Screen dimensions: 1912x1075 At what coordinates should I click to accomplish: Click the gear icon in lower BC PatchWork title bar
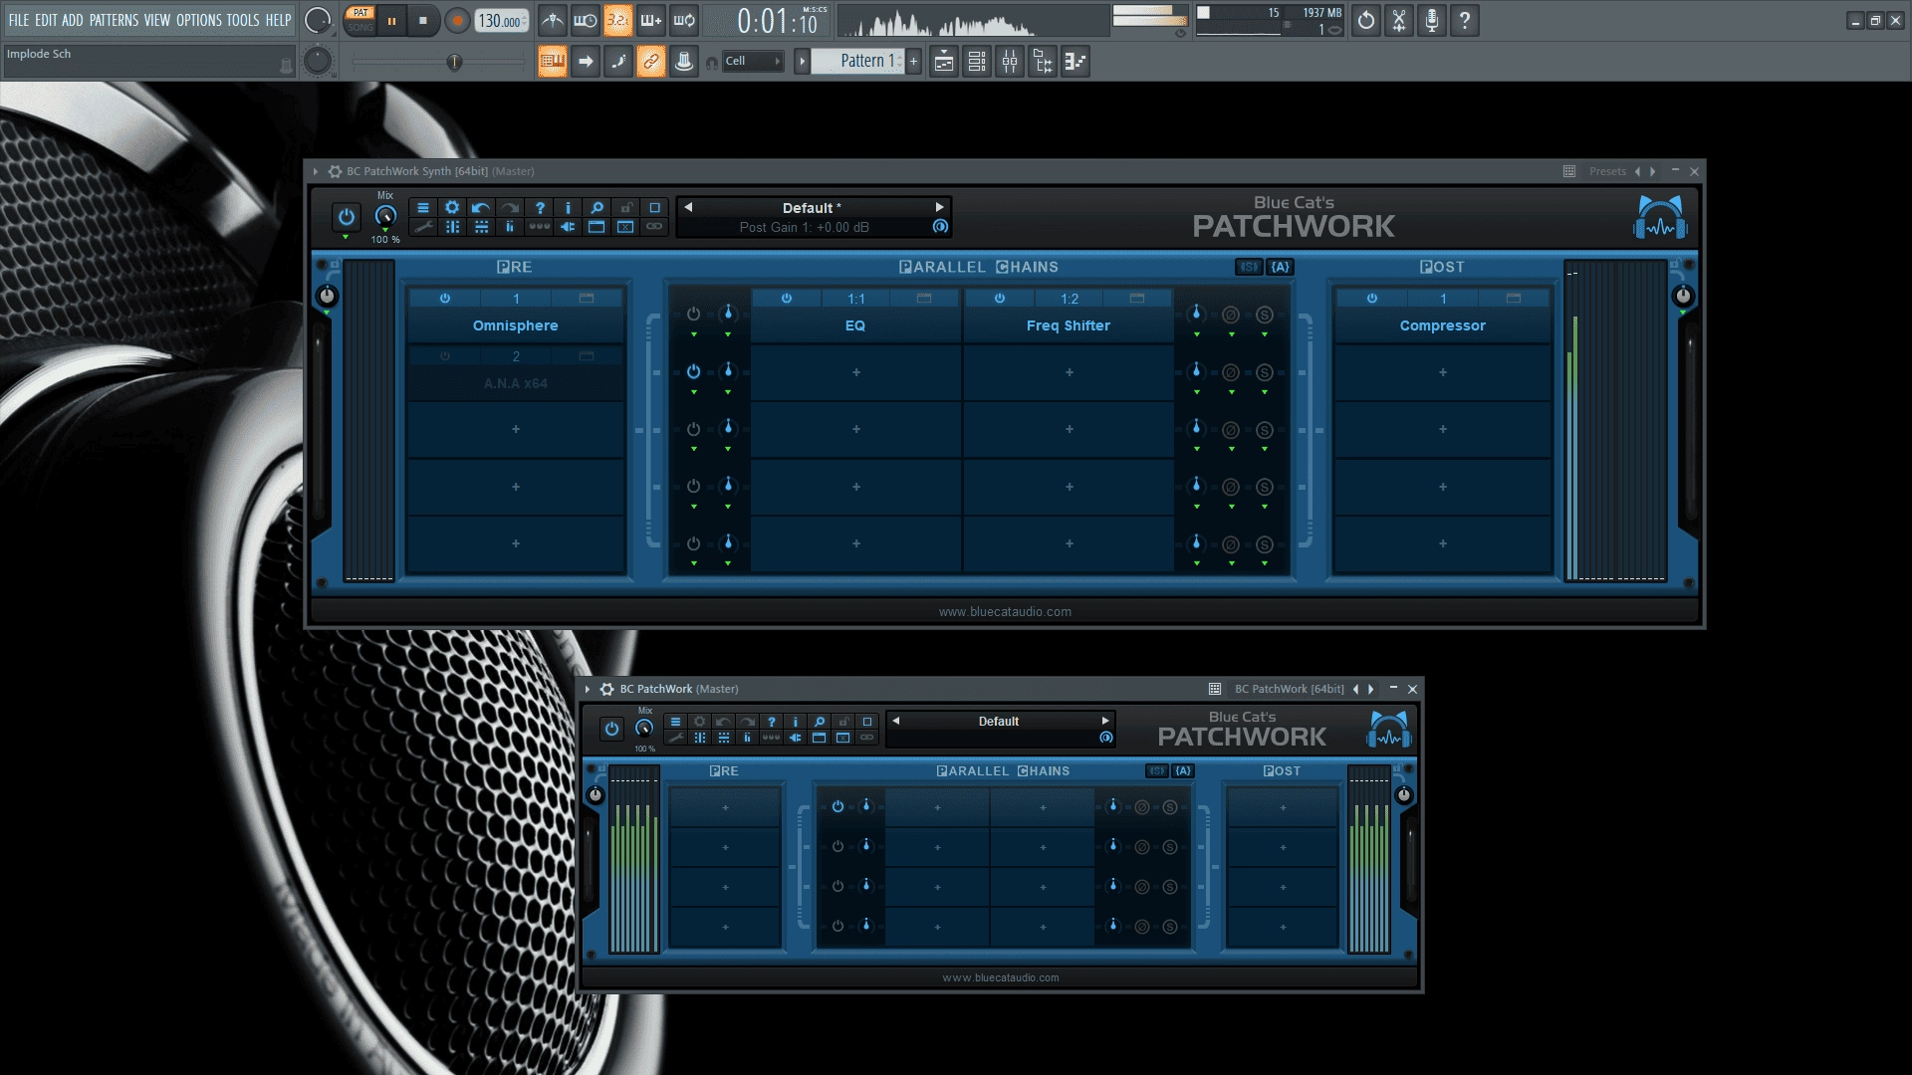(x=606, y=689)
